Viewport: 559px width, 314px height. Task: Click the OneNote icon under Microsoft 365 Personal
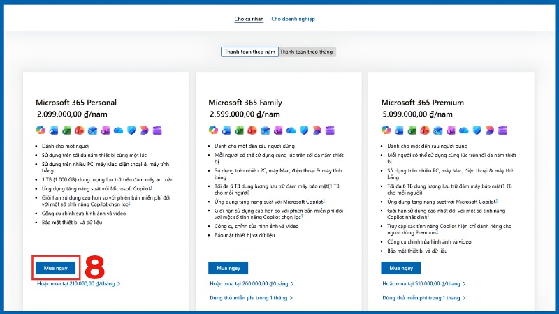(106, 130)
